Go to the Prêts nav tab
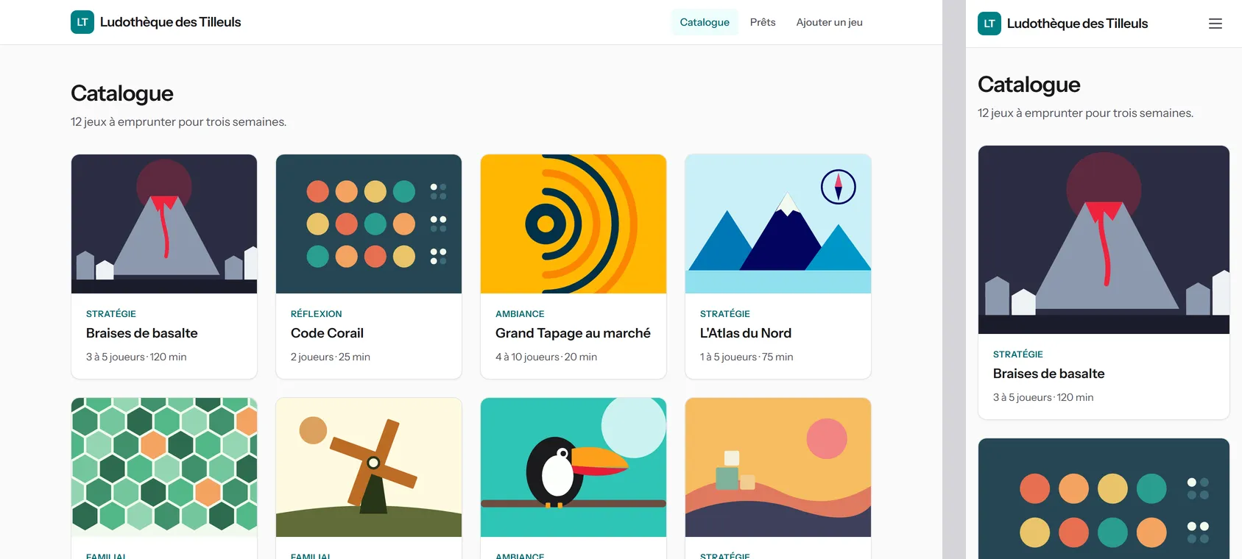 coord(763,22)
